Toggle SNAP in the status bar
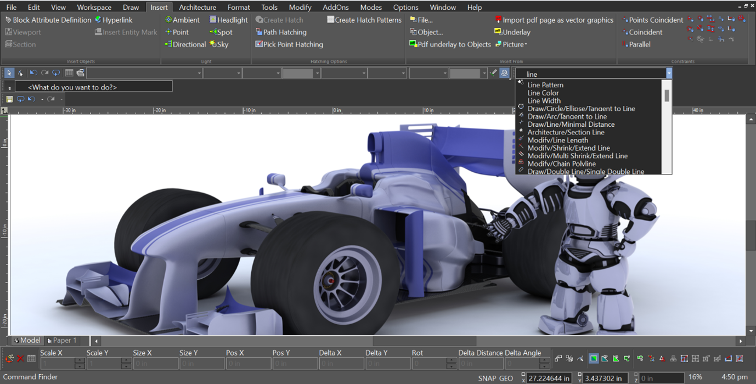The height and width of the screenshot is (384, 756). pyautogui.click(x=487, y=378)
